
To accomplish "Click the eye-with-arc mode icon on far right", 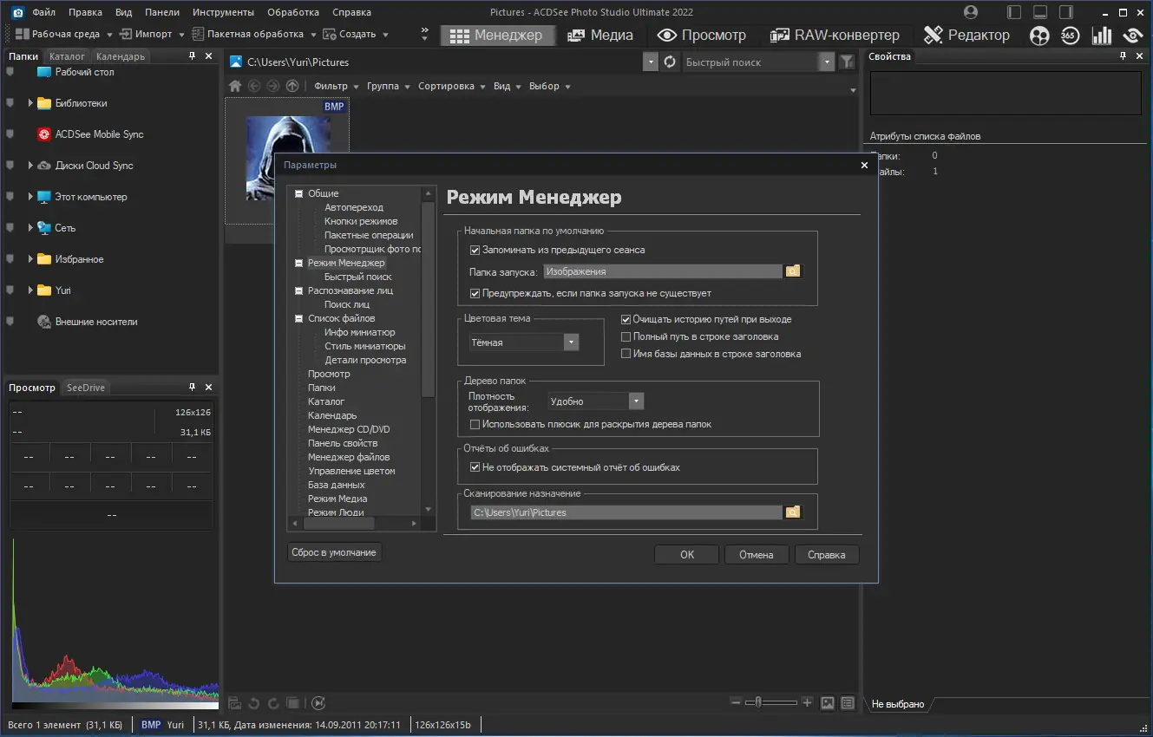I will (1132, 35).
